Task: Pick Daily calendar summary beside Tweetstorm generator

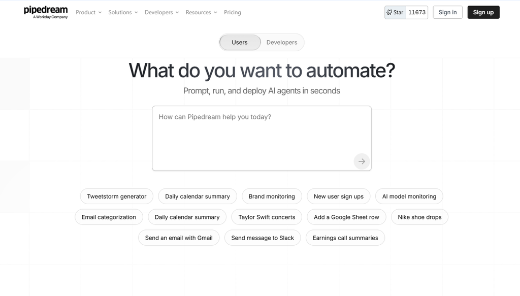Action: coord(198,196)
